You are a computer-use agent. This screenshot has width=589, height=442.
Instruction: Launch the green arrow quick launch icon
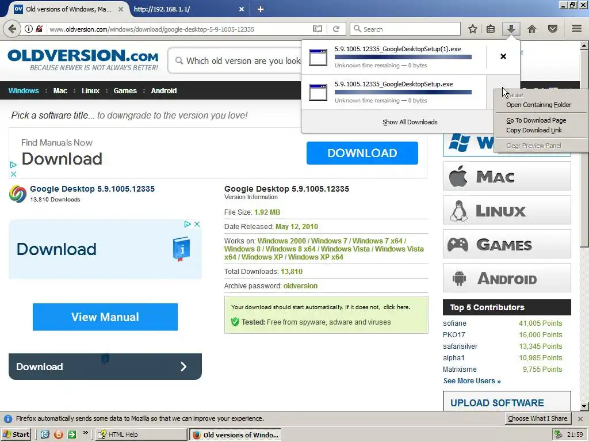coord(72,435)
